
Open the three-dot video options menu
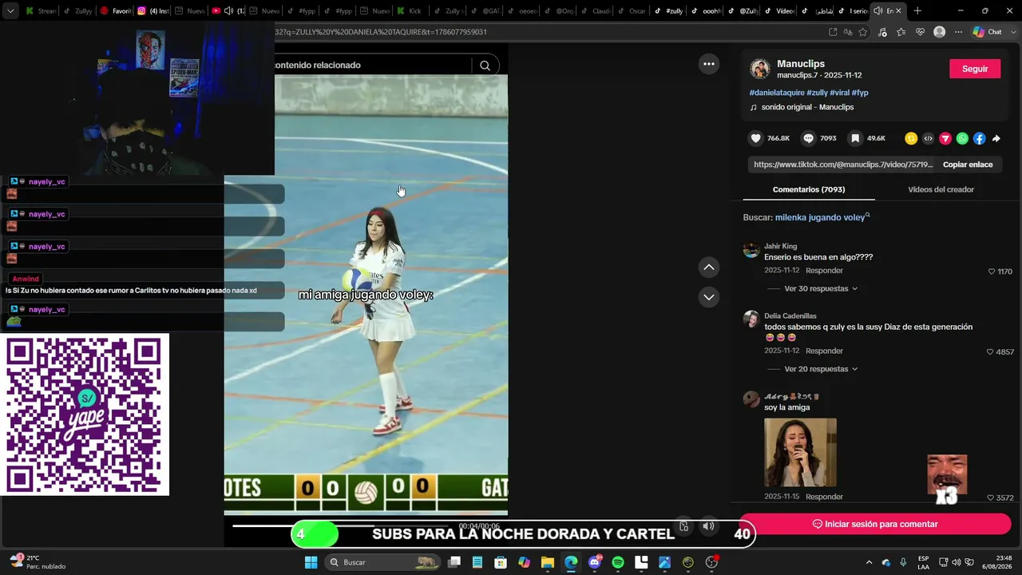(x=709, y=64)
